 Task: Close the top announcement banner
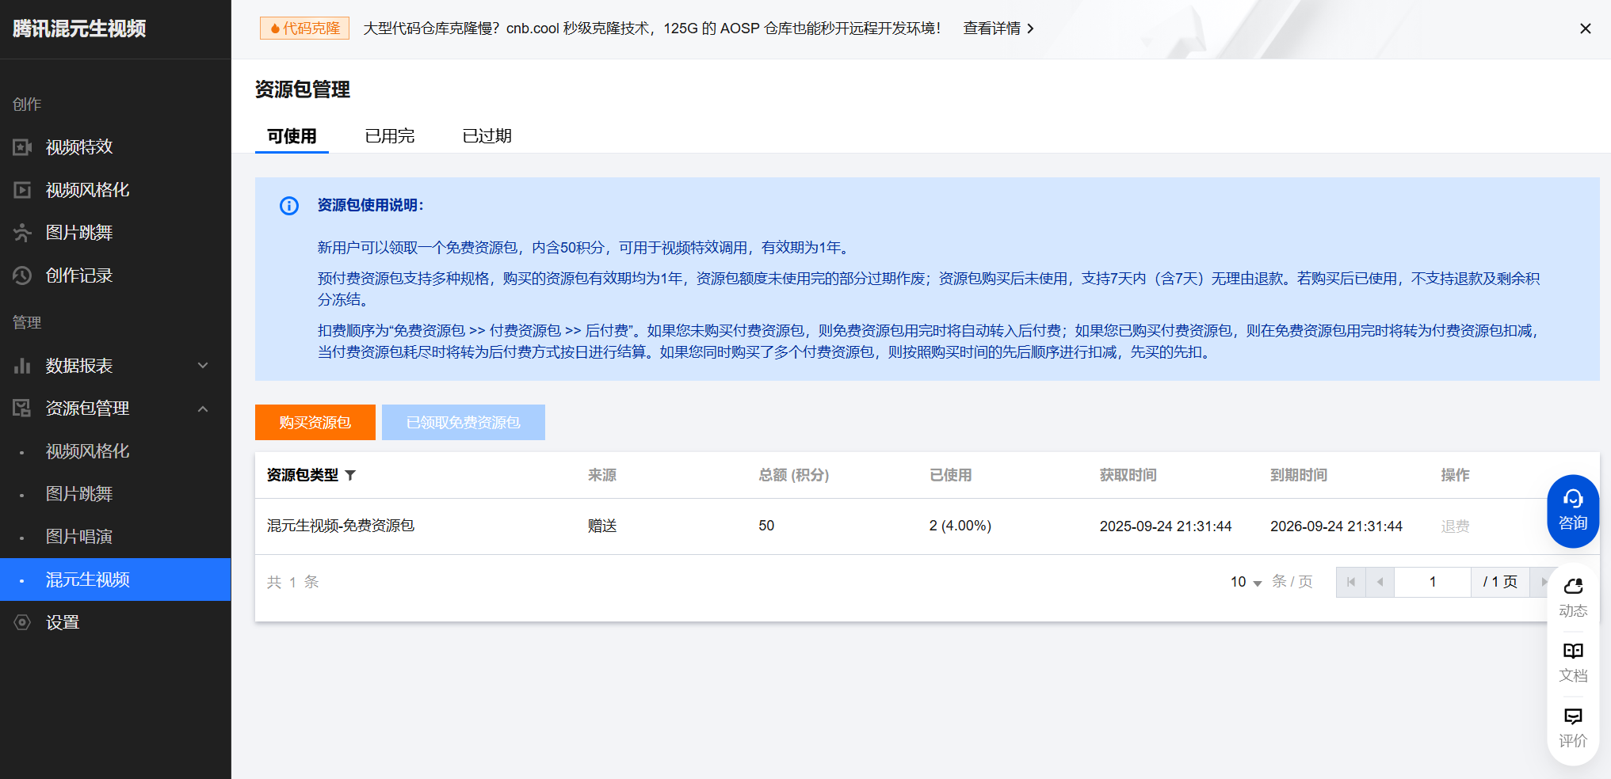pyautogui.click(x=1586, y=28)
